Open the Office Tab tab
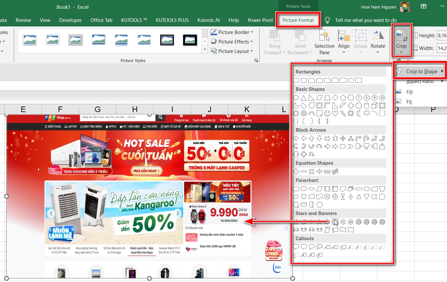Viewport: 447px width, 282px height. (x=101, y=20)
